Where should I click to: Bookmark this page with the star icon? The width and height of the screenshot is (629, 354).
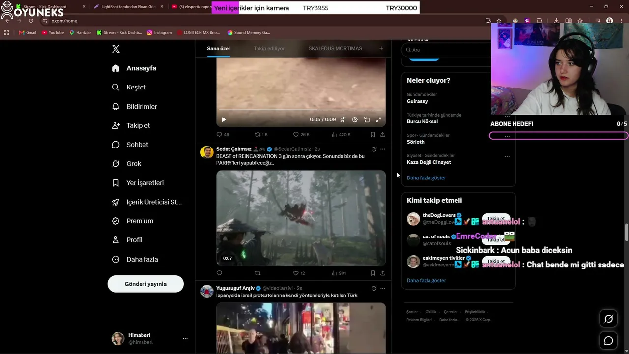(499, 21)
